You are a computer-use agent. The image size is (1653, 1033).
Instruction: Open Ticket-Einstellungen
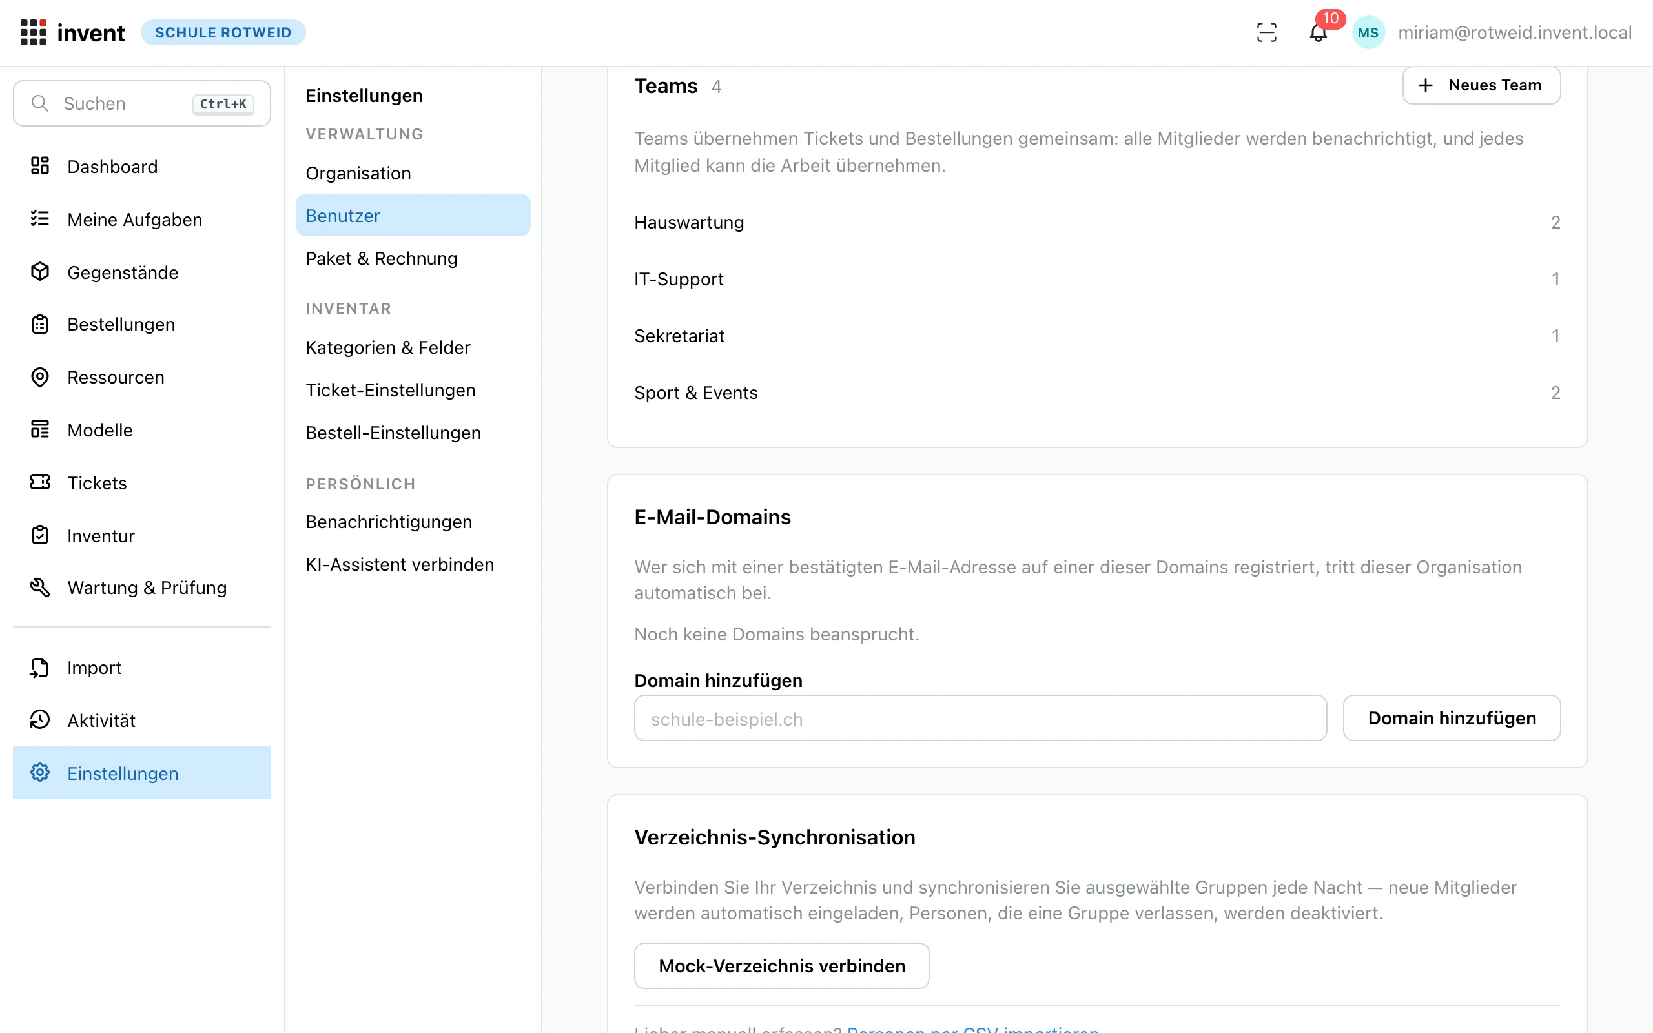click(x=413, y=390)
